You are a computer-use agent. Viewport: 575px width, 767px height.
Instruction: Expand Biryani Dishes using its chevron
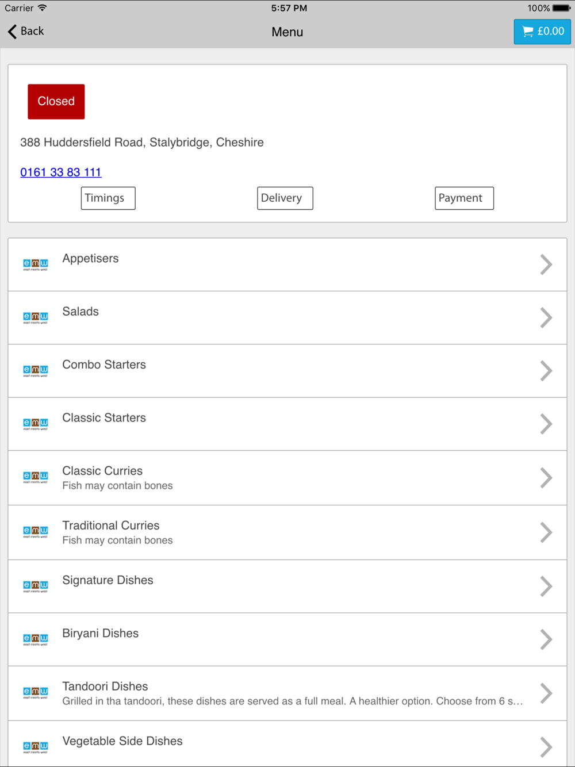pyautogui.click(x=546, y=639)
